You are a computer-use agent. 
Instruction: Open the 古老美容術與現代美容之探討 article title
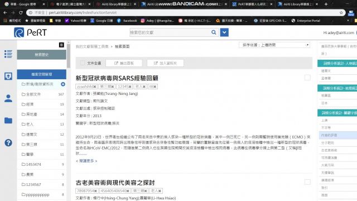[115, 183]
